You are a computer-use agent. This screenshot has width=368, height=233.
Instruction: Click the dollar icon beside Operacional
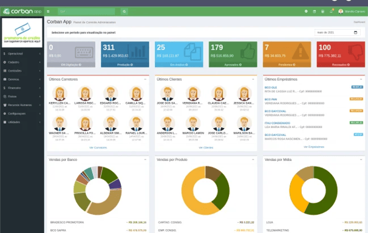click(x=4, y=53)
